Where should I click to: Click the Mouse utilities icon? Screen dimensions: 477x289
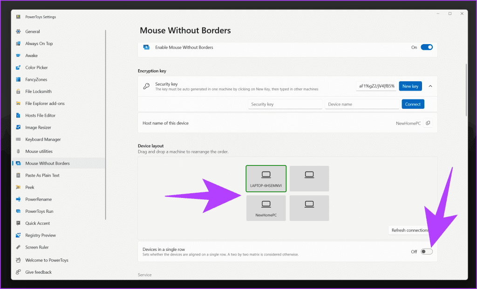tap(18, 151)
